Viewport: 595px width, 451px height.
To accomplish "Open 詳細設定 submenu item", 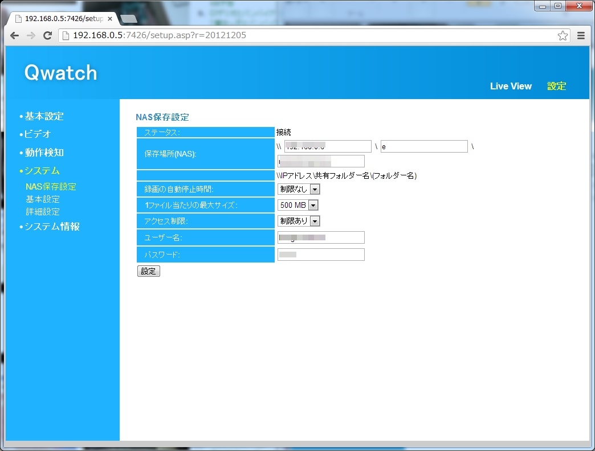I will (x=43, y=212).
